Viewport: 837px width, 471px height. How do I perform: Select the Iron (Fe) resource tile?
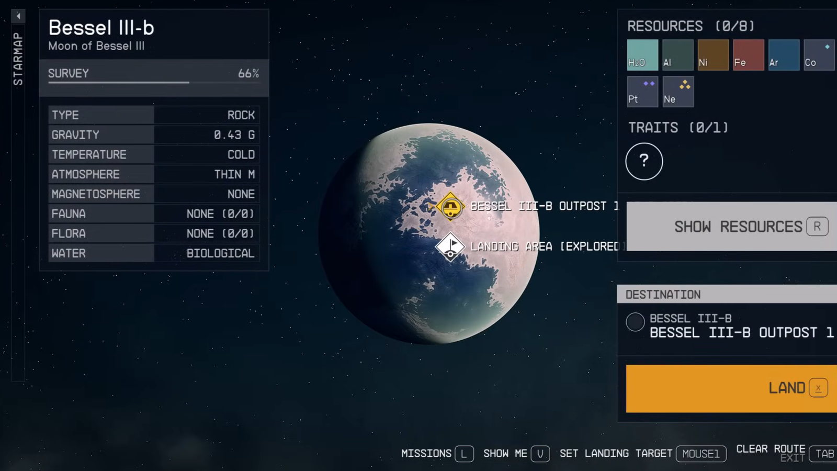coord(748,55)
